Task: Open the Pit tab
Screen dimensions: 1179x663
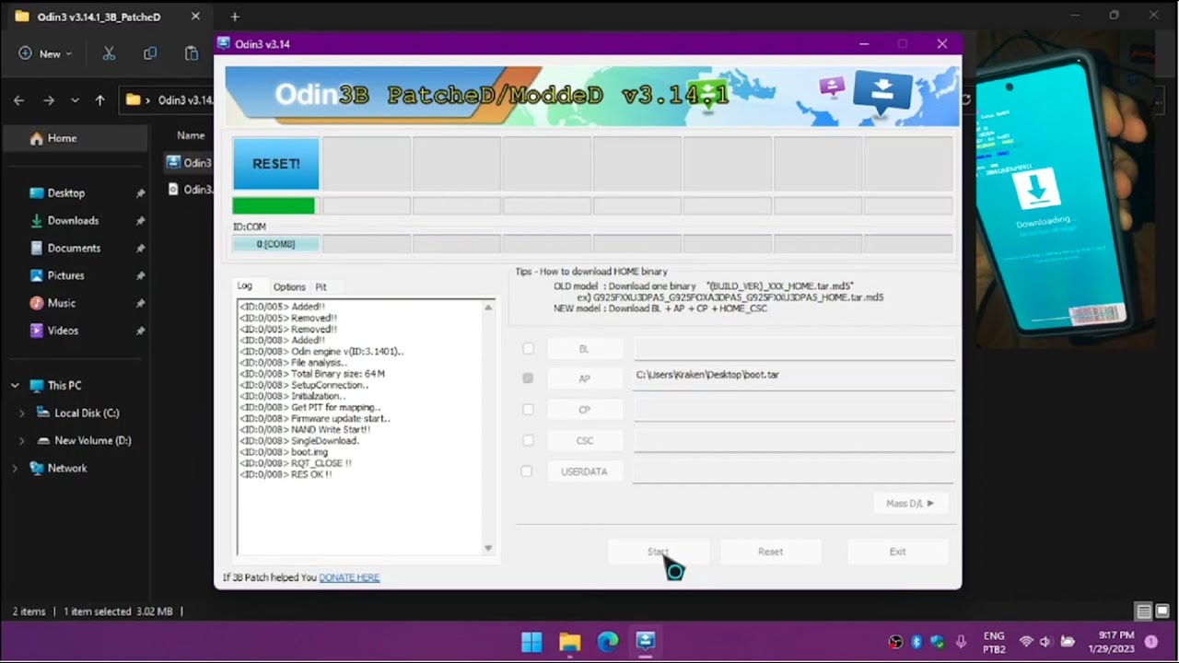Action: 321,287
